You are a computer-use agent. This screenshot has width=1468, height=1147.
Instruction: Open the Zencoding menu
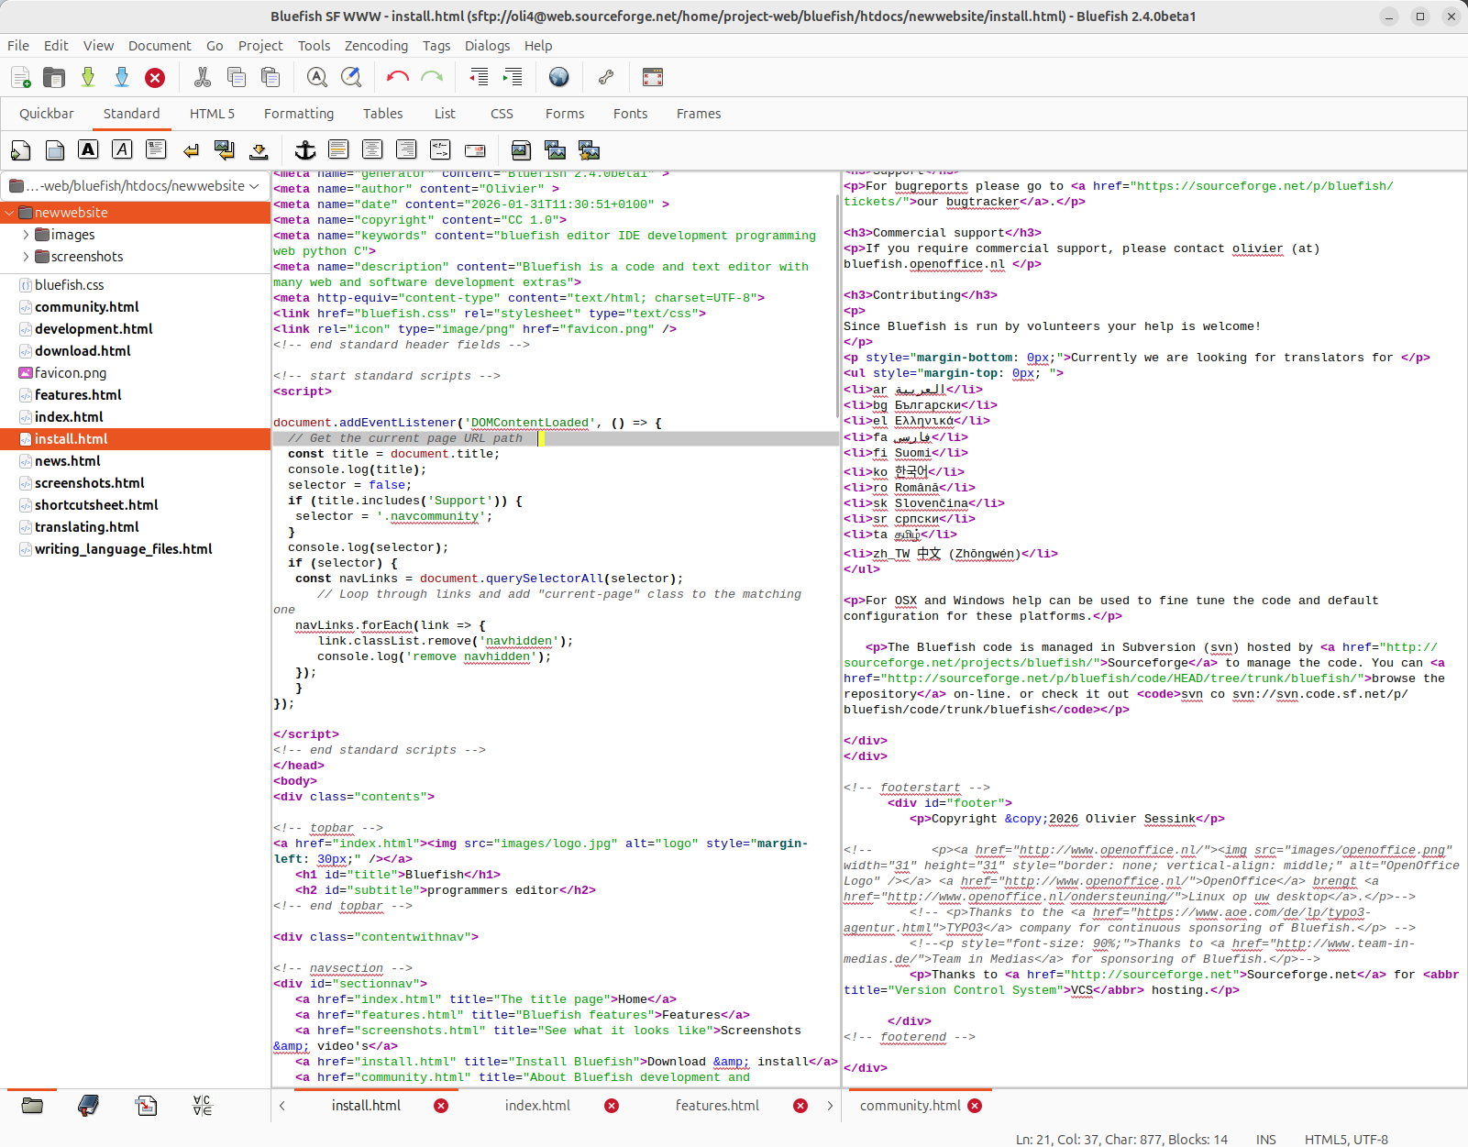click(376, 46)
